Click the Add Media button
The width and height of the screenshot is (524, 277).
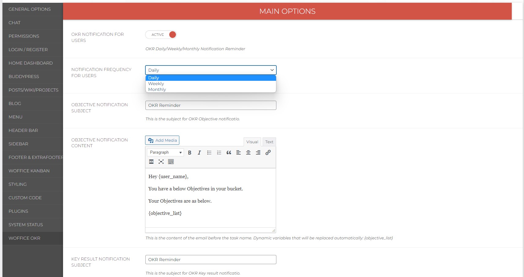162,140
